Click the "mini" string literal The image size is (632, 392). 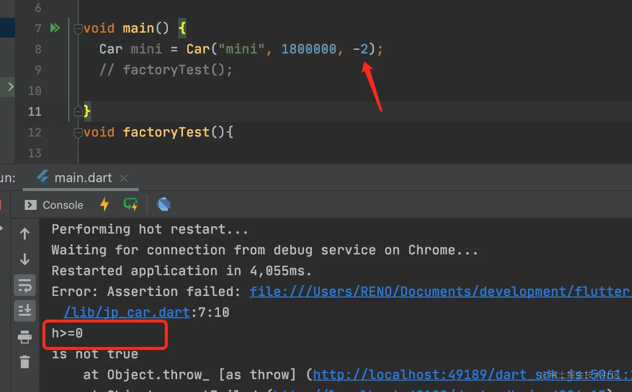pos(242,49)
